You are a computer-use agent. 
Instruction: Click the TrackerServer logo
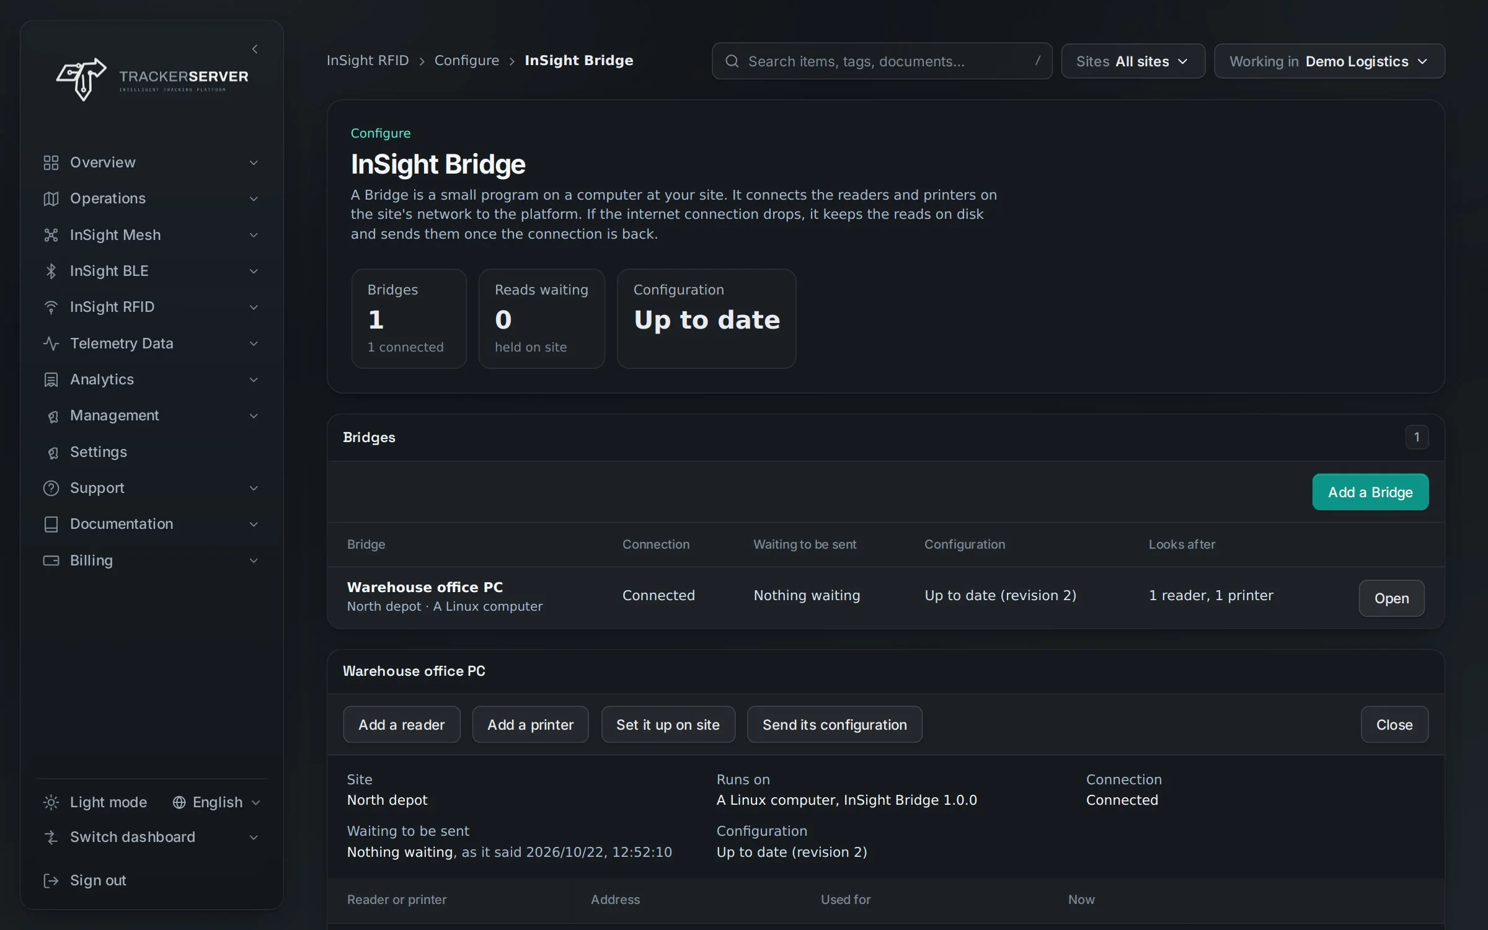[x=152, y=79]
